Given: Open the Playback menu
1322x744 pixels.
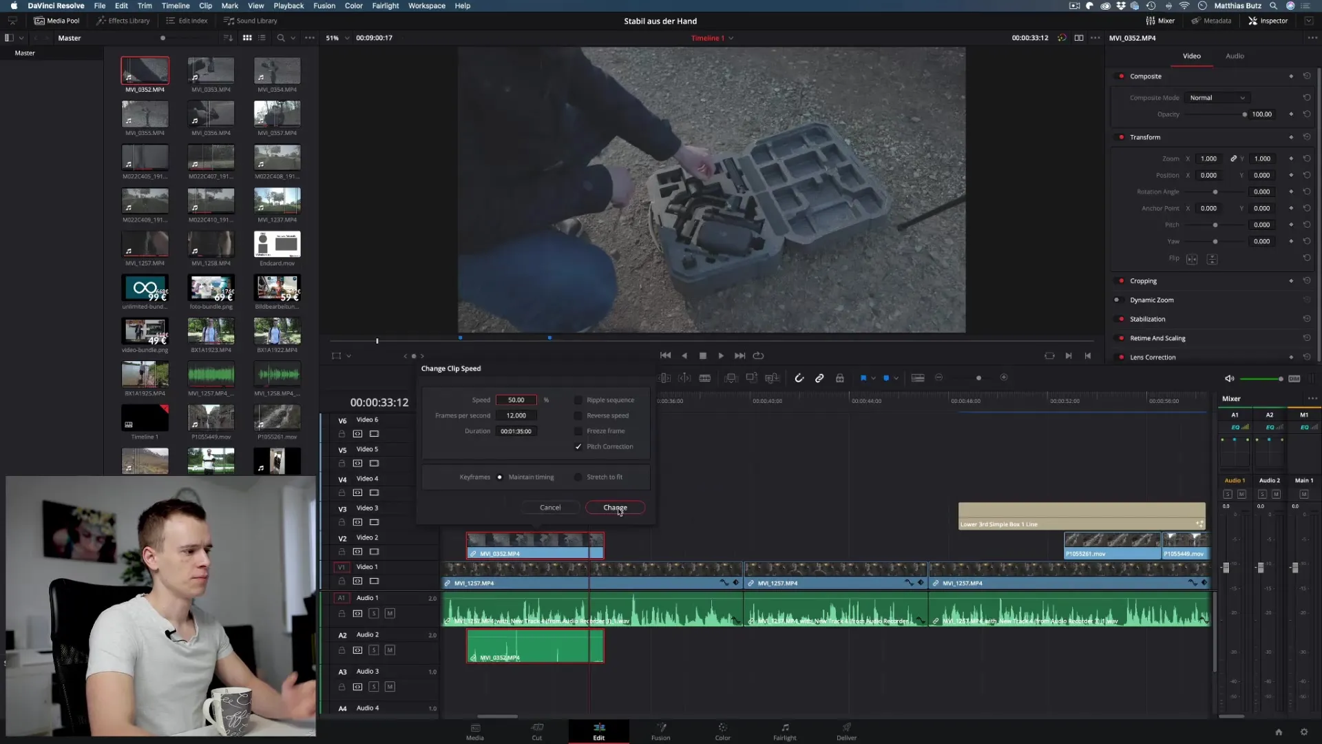Looking at the screenshot, I should pos(288,6).
